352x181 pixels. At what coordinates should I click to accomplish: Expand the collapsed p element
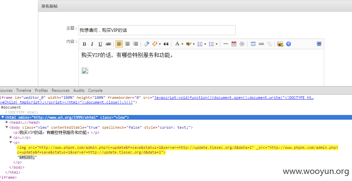coord(11,137)
